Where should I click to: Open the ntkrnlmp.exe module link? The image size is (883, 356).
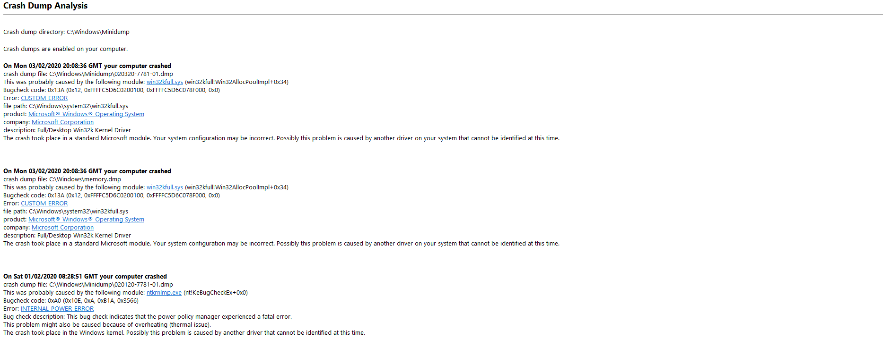click(x=164, y=293)
